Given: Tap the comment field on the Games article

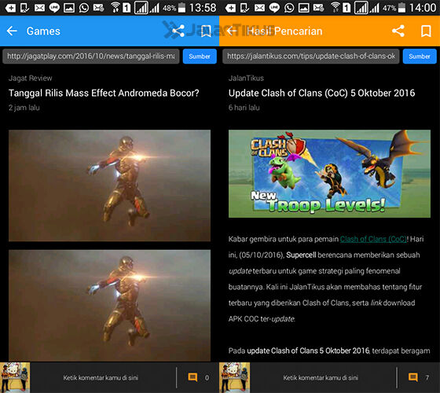Looking at the screenshot, I should point(101,377).
